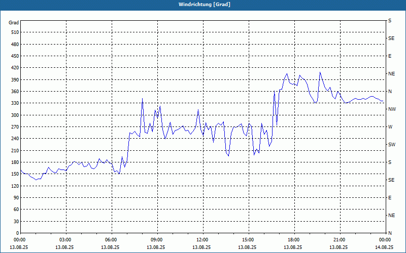Click the 480 value on the y-axis

point(15,44)
